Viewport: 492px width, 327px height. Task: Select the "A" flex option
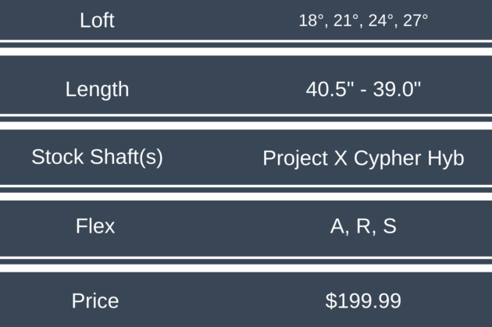click(337, 226)
